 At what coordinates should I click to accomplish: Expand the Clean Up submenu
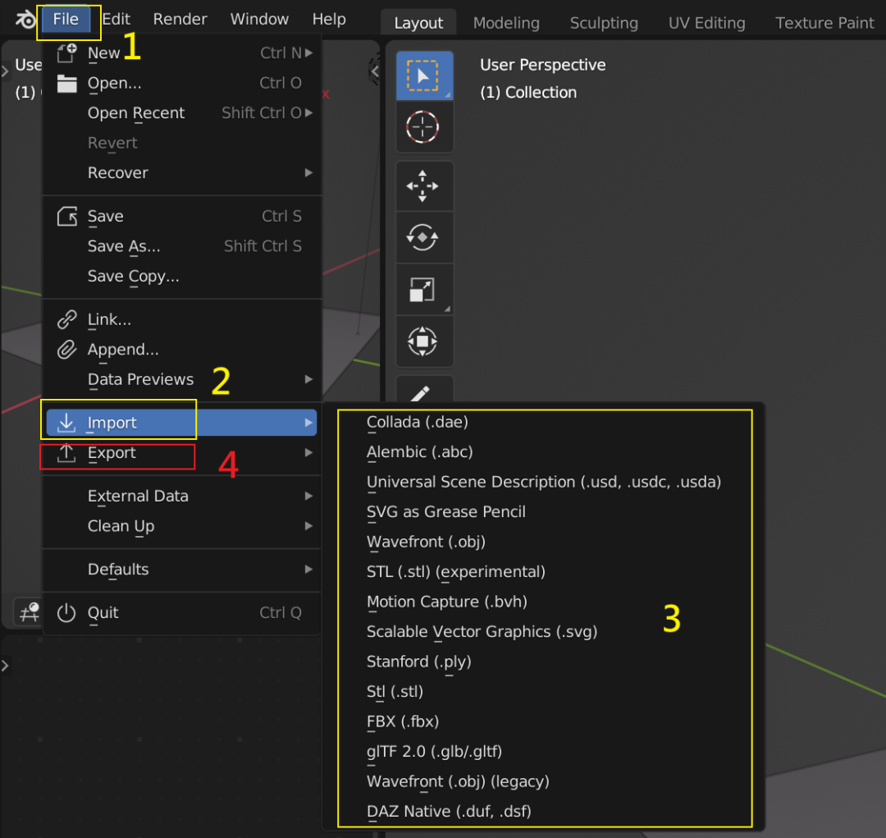(x=182, y=526)
